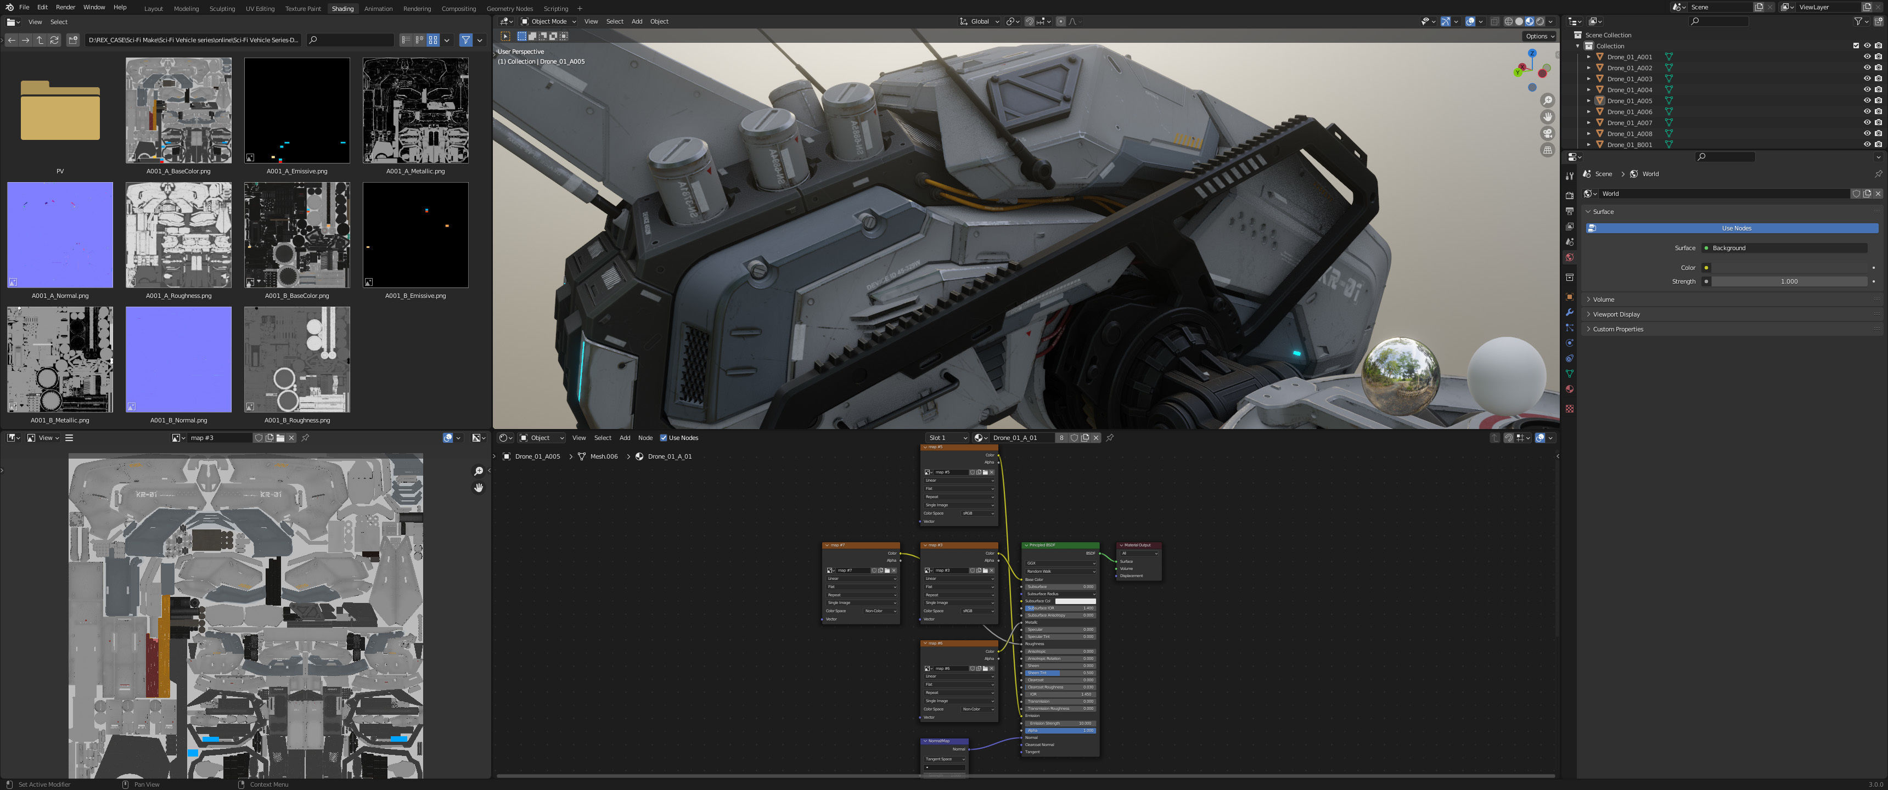Open the Object Mode dropdown
Screen dimensions: 1888x790
click(548, 21)
